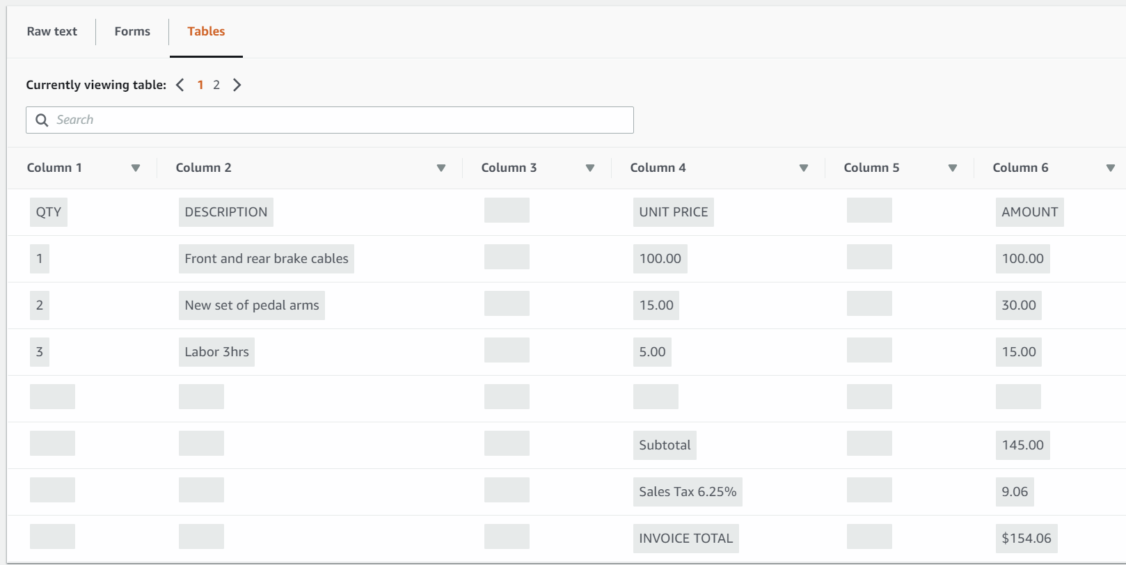This screenshot has width=1126, height=565.
Task: Expand Column 6 dropdown triangle
Action: (x=1111, y=168)
